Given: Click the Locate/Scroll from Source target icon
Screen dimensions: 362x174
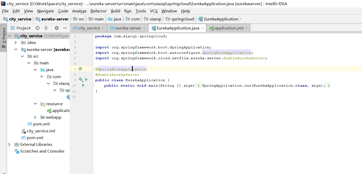Looking at the screenshot, I should click(38, 28).
